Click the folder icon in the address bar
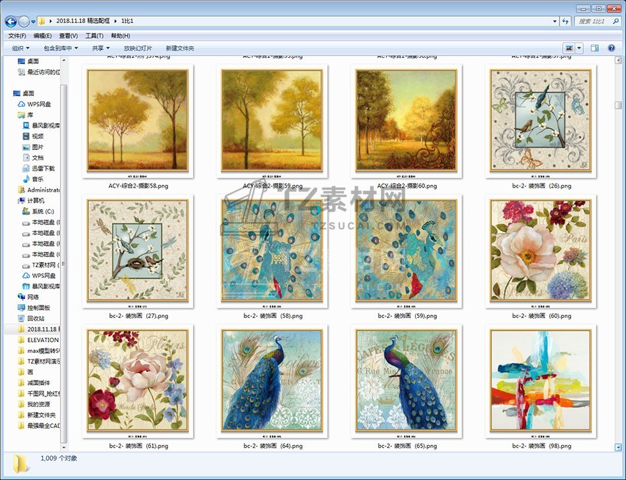Image resolution: width=626 pixels, height=480 pixels. [42, 21]
